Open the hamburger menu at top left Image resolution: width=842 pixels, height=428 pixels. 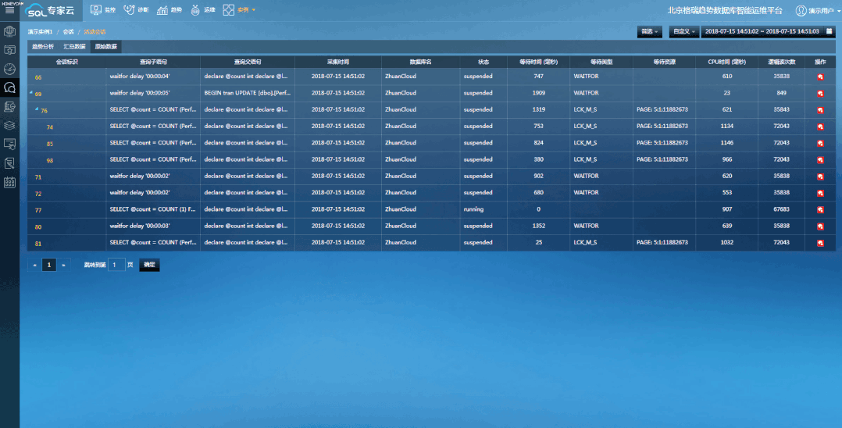point(9,10)
